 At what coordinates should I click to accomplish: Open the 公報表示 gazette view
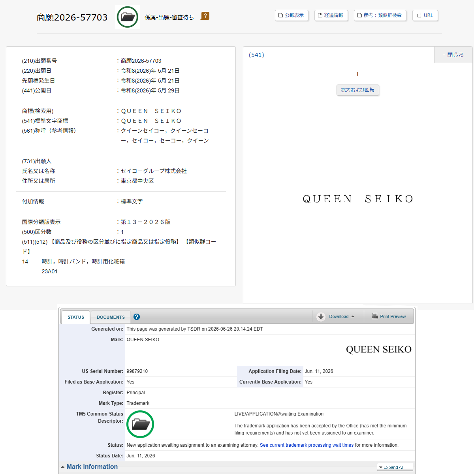click(x=292, y=15)
